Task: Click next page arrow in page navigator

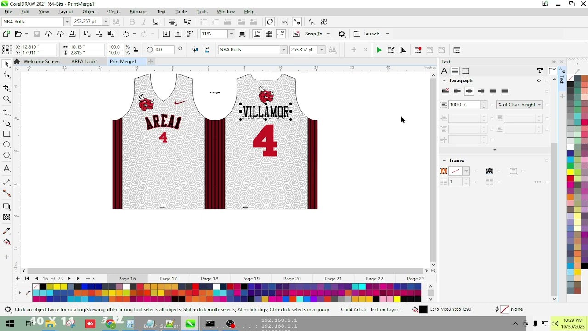Action: click(69, 279)
